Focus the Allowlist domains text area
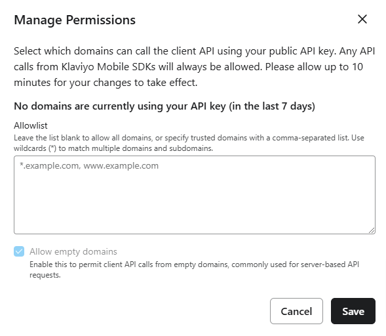The height and width of the screenshot is (336, 386). pyautogui.click(x=195, y=195)
